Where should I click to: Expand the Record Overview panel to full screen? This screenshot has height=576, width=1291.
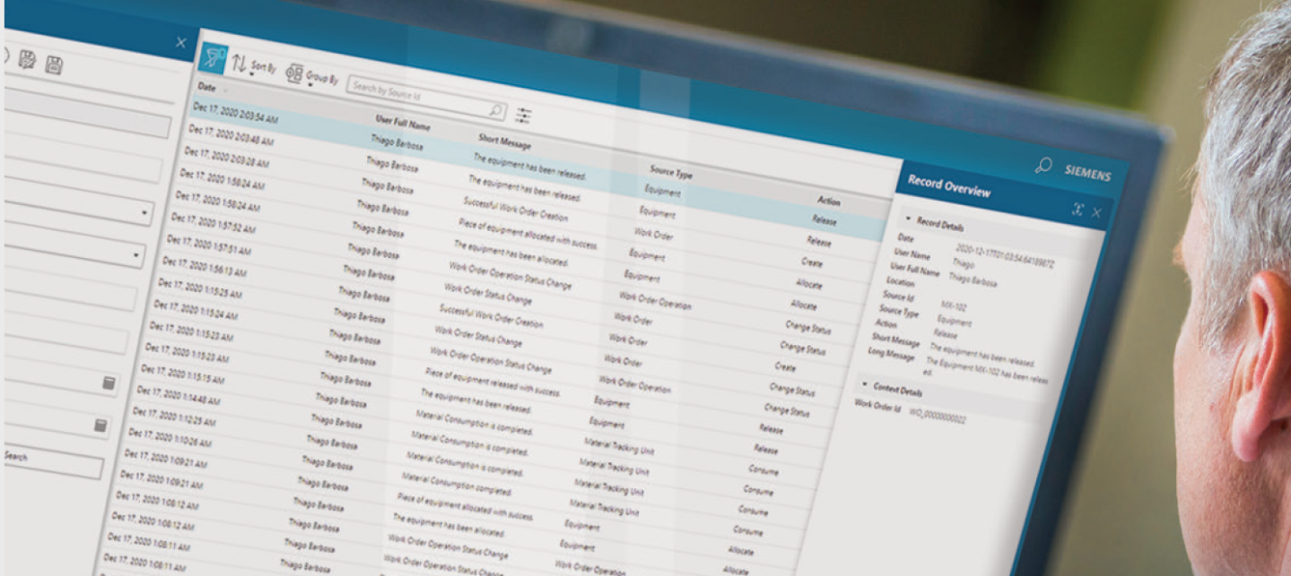click(1077, 210)
